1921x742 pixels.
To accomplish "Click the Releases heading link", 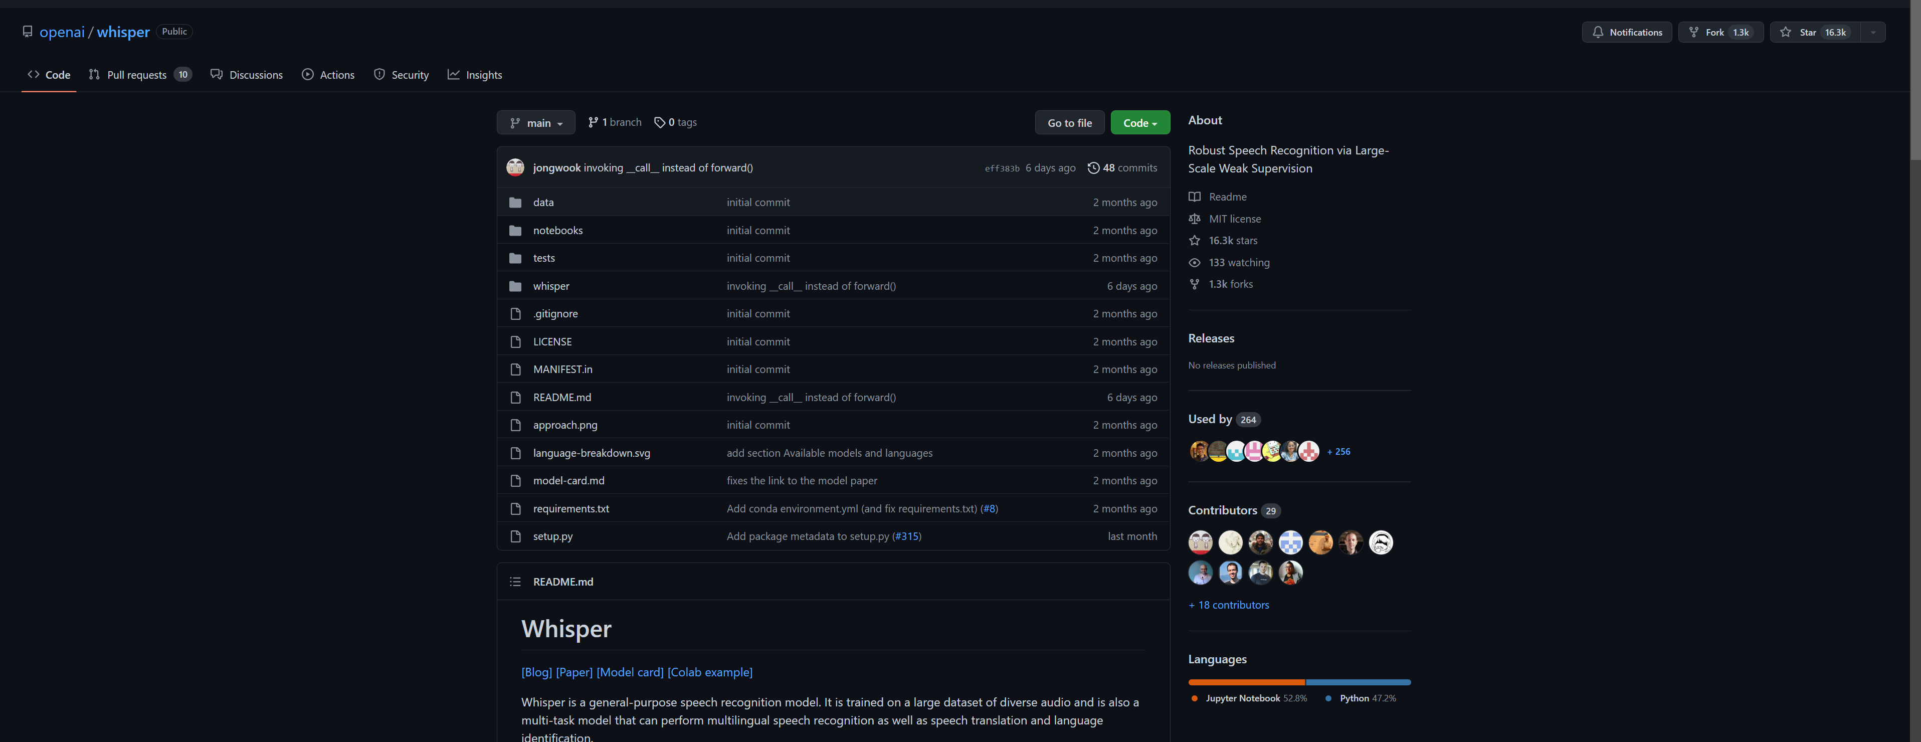I will (x=1210, y=338).
